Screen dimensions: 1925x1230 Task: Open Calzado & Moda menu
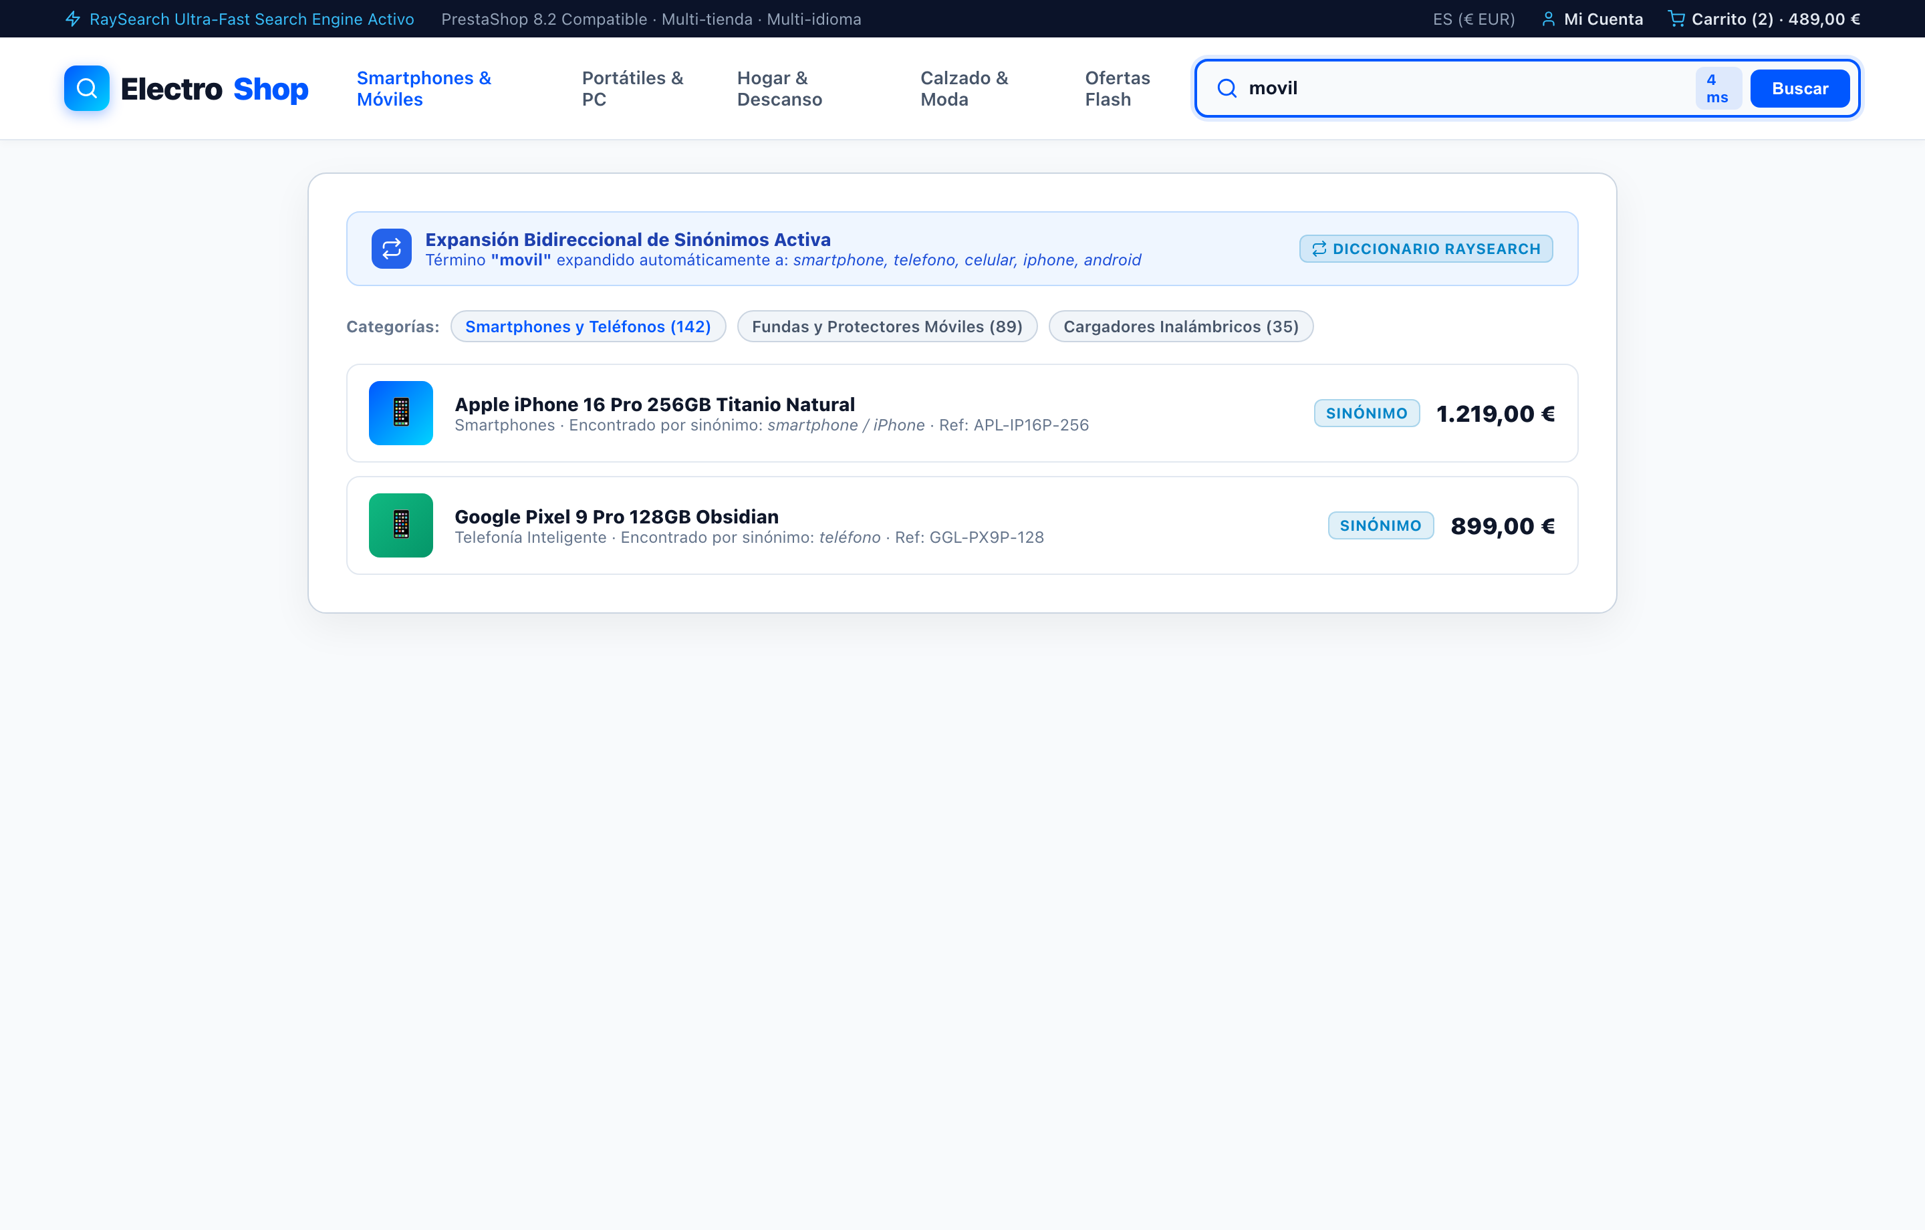point(964,89)
